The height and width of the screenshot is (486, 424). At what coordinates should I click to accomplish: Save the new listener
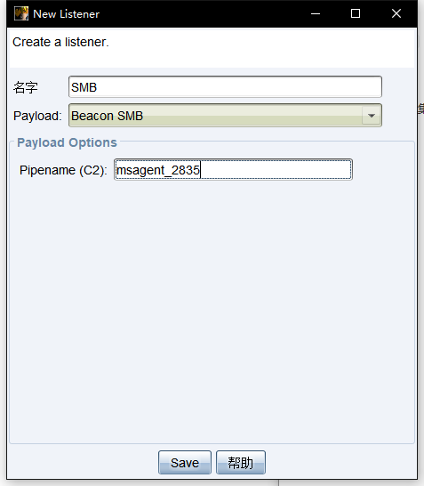185,463
